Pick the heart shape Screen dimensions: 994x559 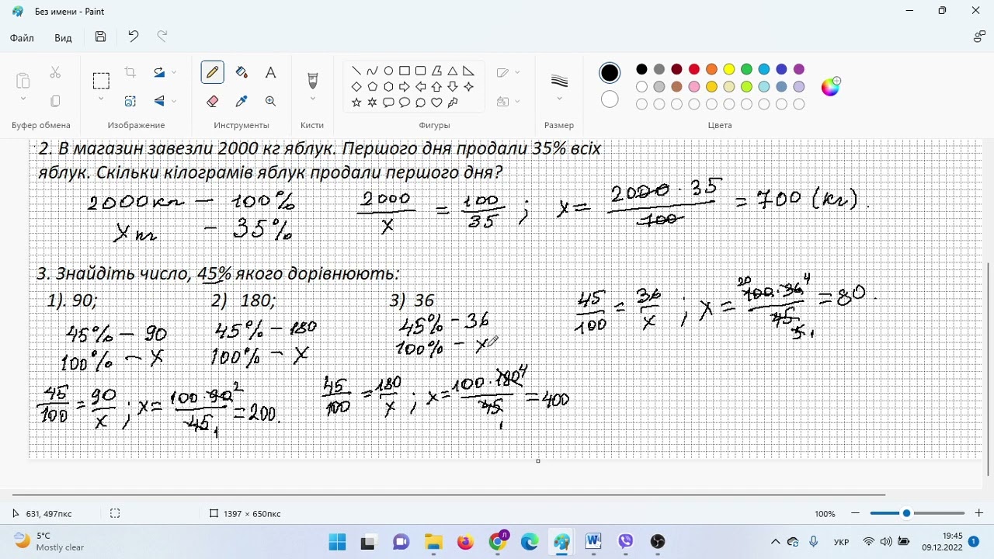436,102
